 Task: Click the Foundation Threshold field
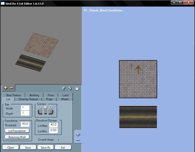[25, 124]
